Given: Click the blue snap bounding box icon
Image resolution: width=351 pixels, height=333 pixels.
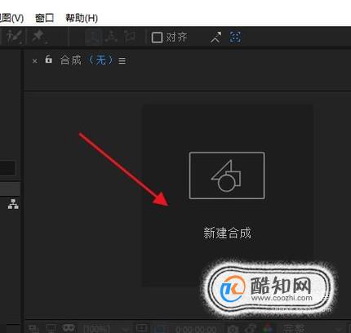Looking at the screenshot, I should (235, 37).
